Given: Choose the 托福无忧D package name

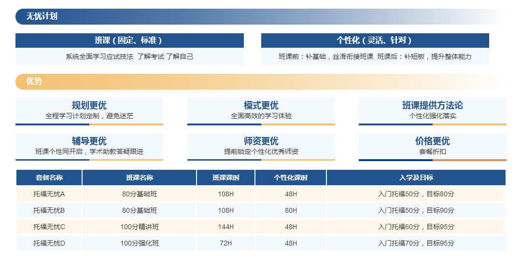Looking at the screenshot, I should click(49, 243).
